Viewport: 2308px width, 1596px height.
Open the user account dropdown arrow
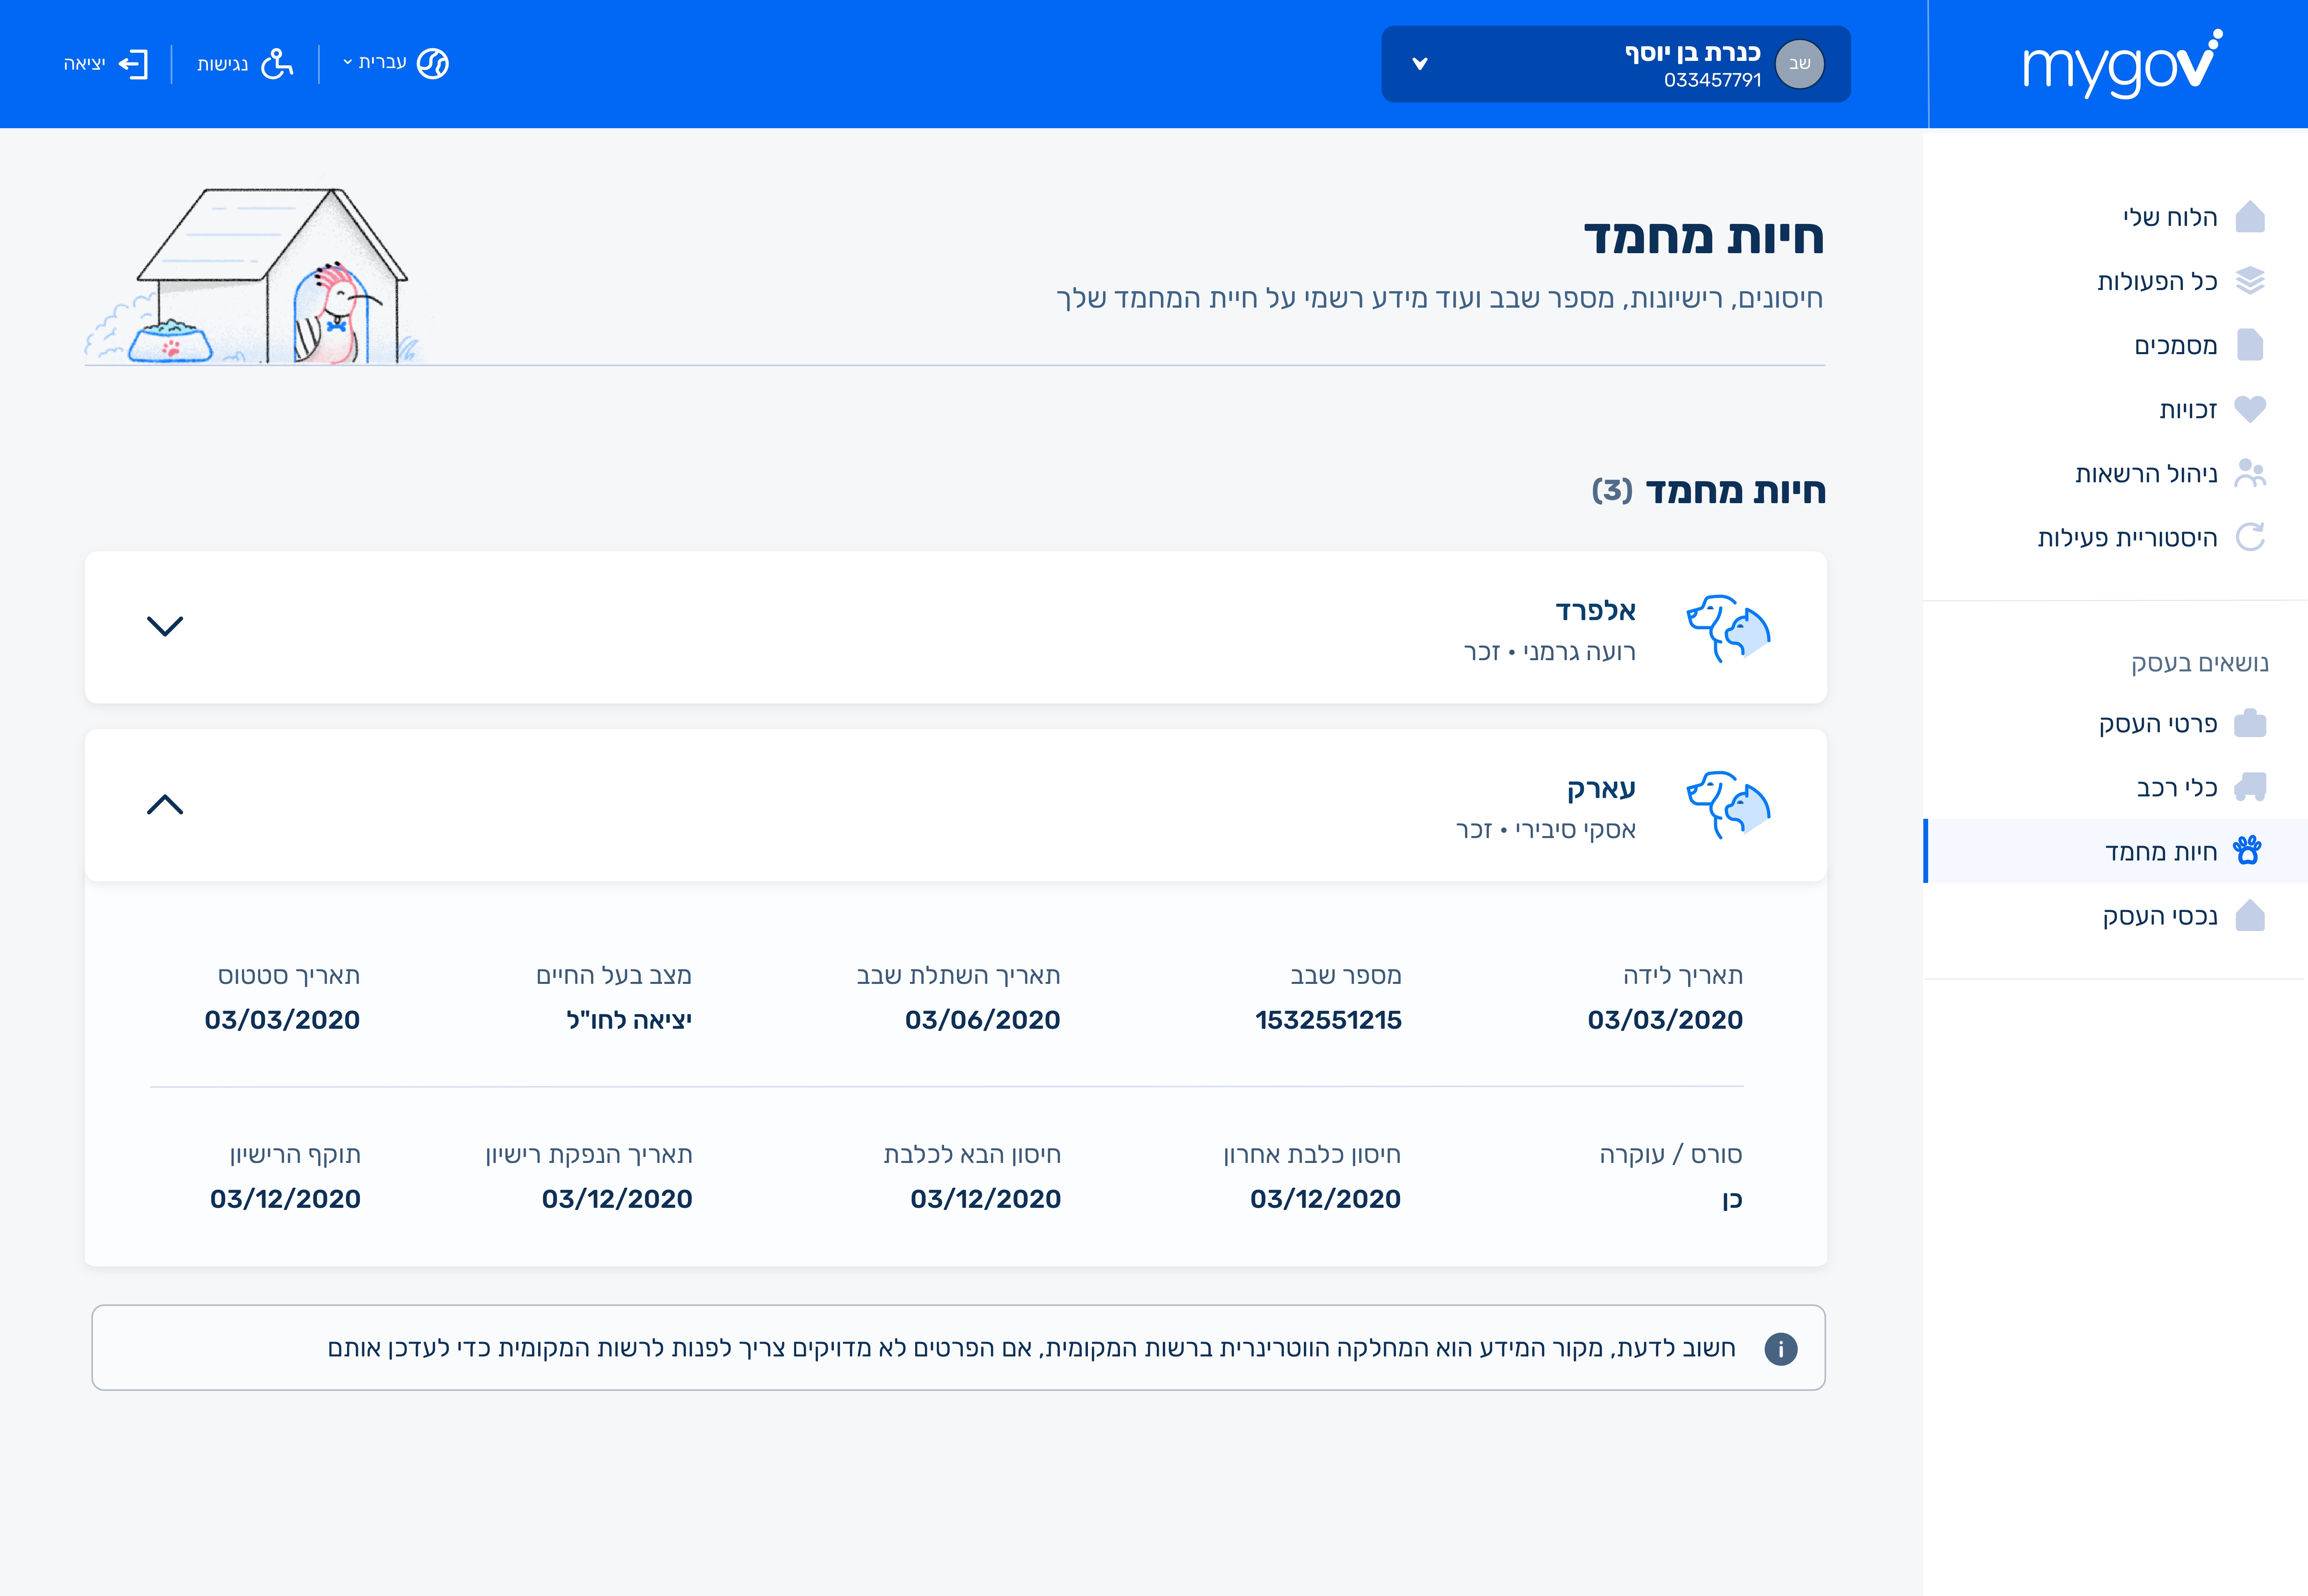point(1419,64)
